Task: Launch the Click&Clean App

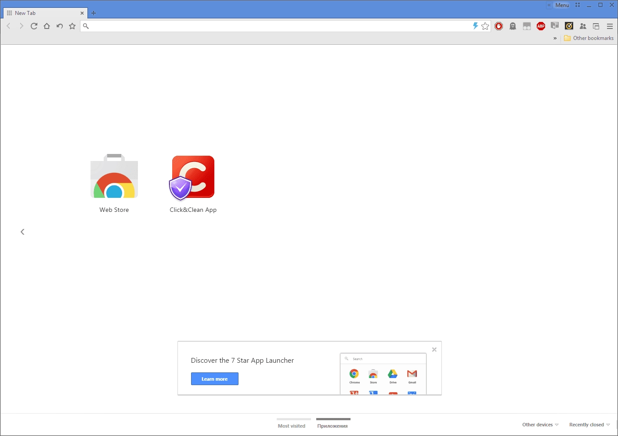Action: pyautogui.click(x=193, y=183)
